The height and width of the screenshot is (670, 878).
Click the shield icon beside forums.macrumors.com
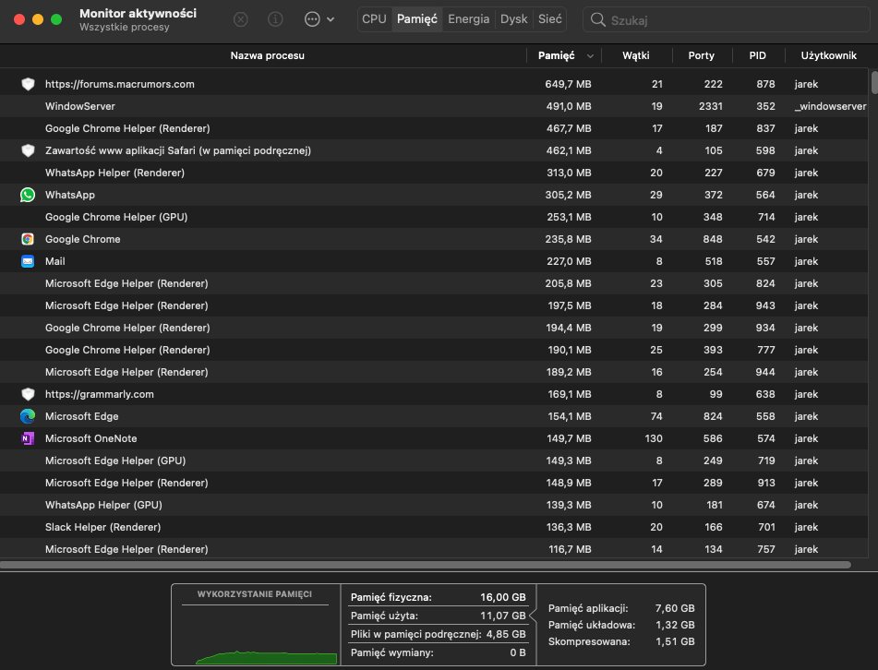(28, 84)
